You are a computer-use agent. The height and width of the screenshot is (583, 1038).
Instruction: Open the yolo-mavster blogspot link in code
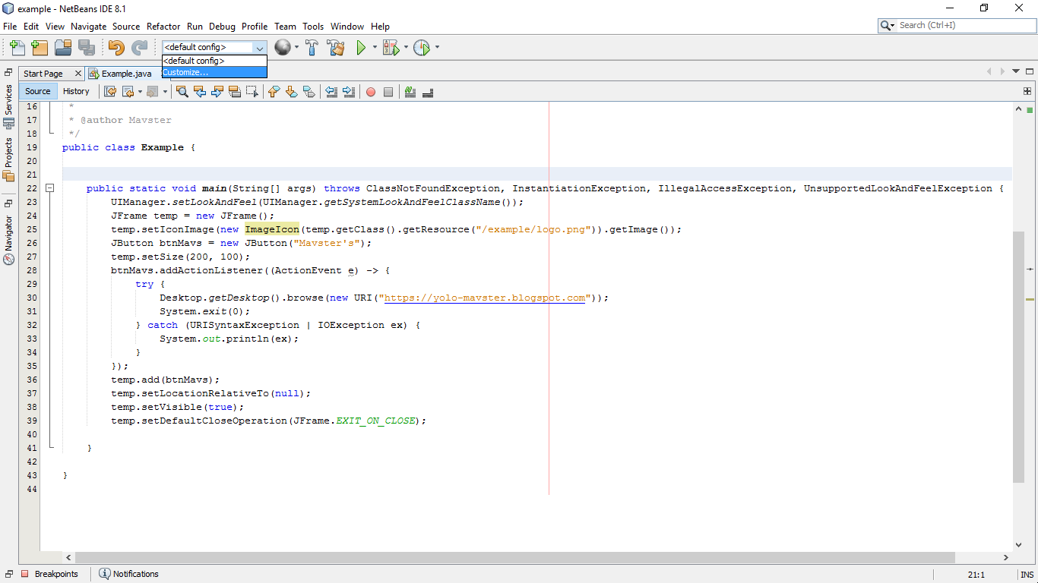coord(486,298)
